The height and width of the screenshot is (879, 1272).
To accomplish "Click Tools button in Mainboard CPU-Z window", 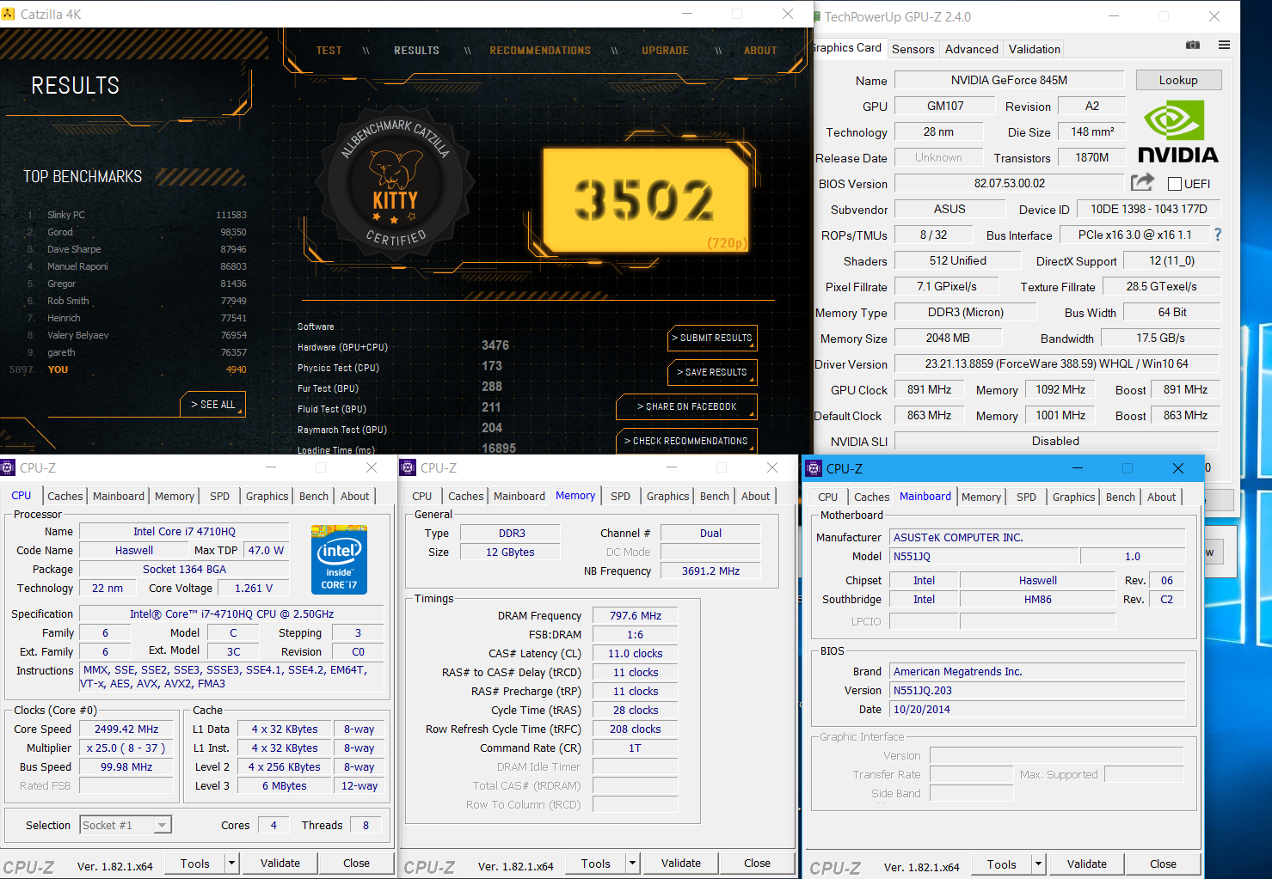I will pyautogui.click(x=1001, y=864).
